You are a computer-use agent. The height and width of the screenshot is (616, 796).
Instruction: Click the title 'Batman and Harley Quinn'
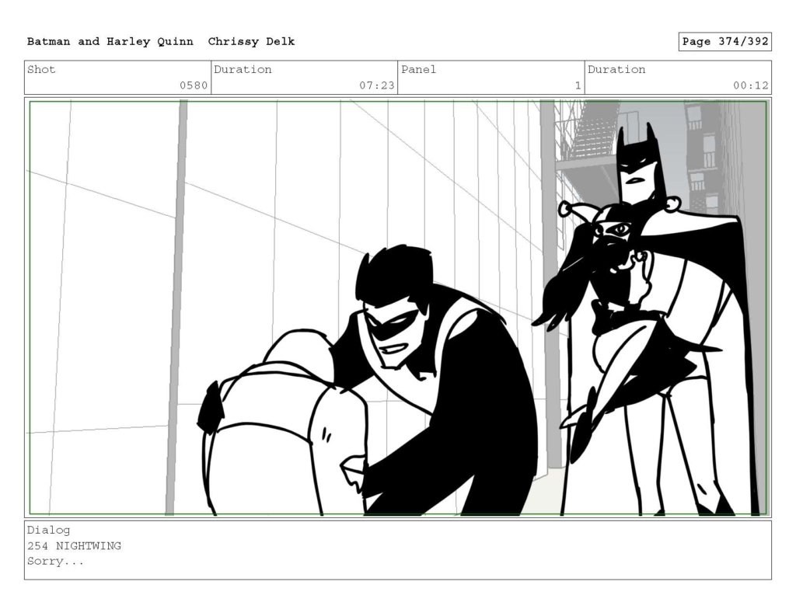click(x=110, y=42)
